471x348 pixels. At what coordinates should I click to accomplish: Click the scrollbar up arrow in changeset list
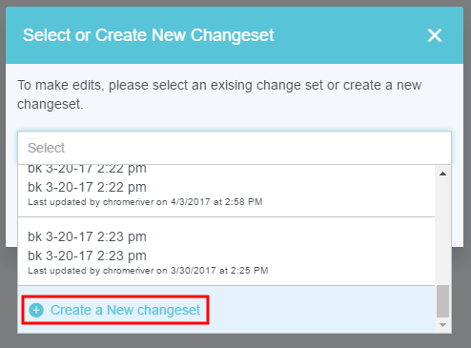pos(442,174)
